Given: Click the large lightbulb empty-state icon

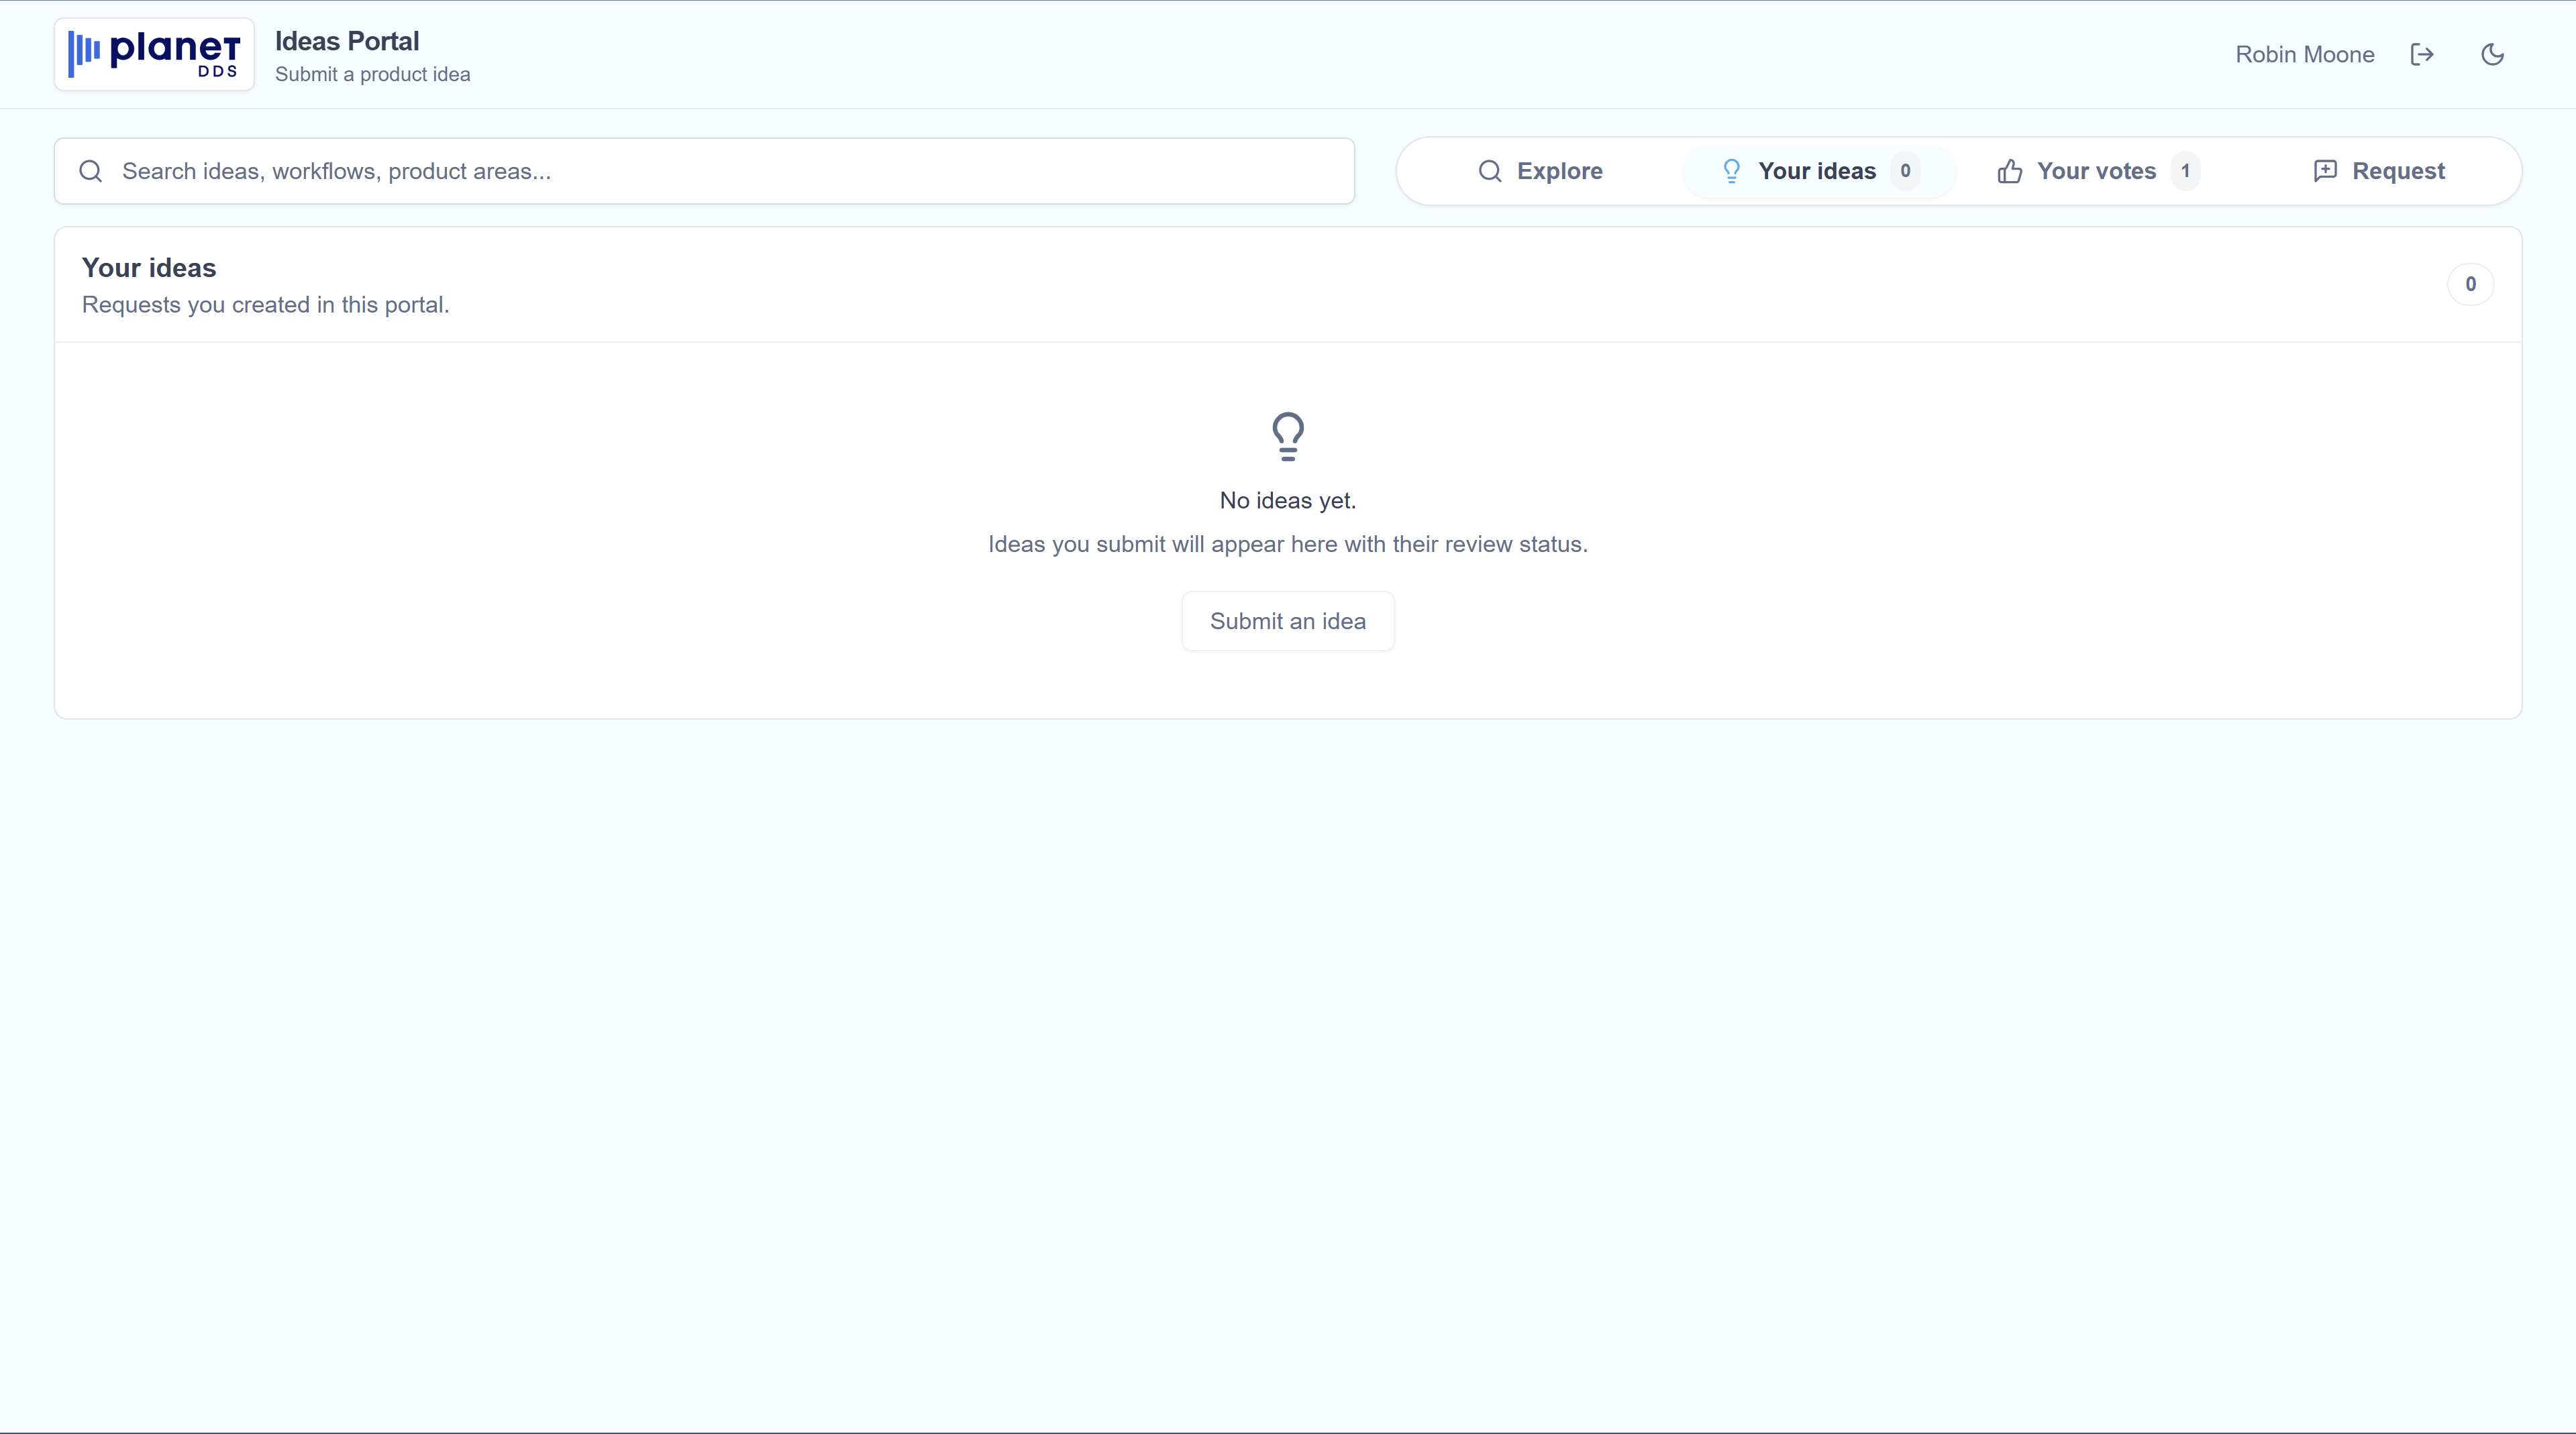Looking at the screenshot, I should (x=1288, y=437).
